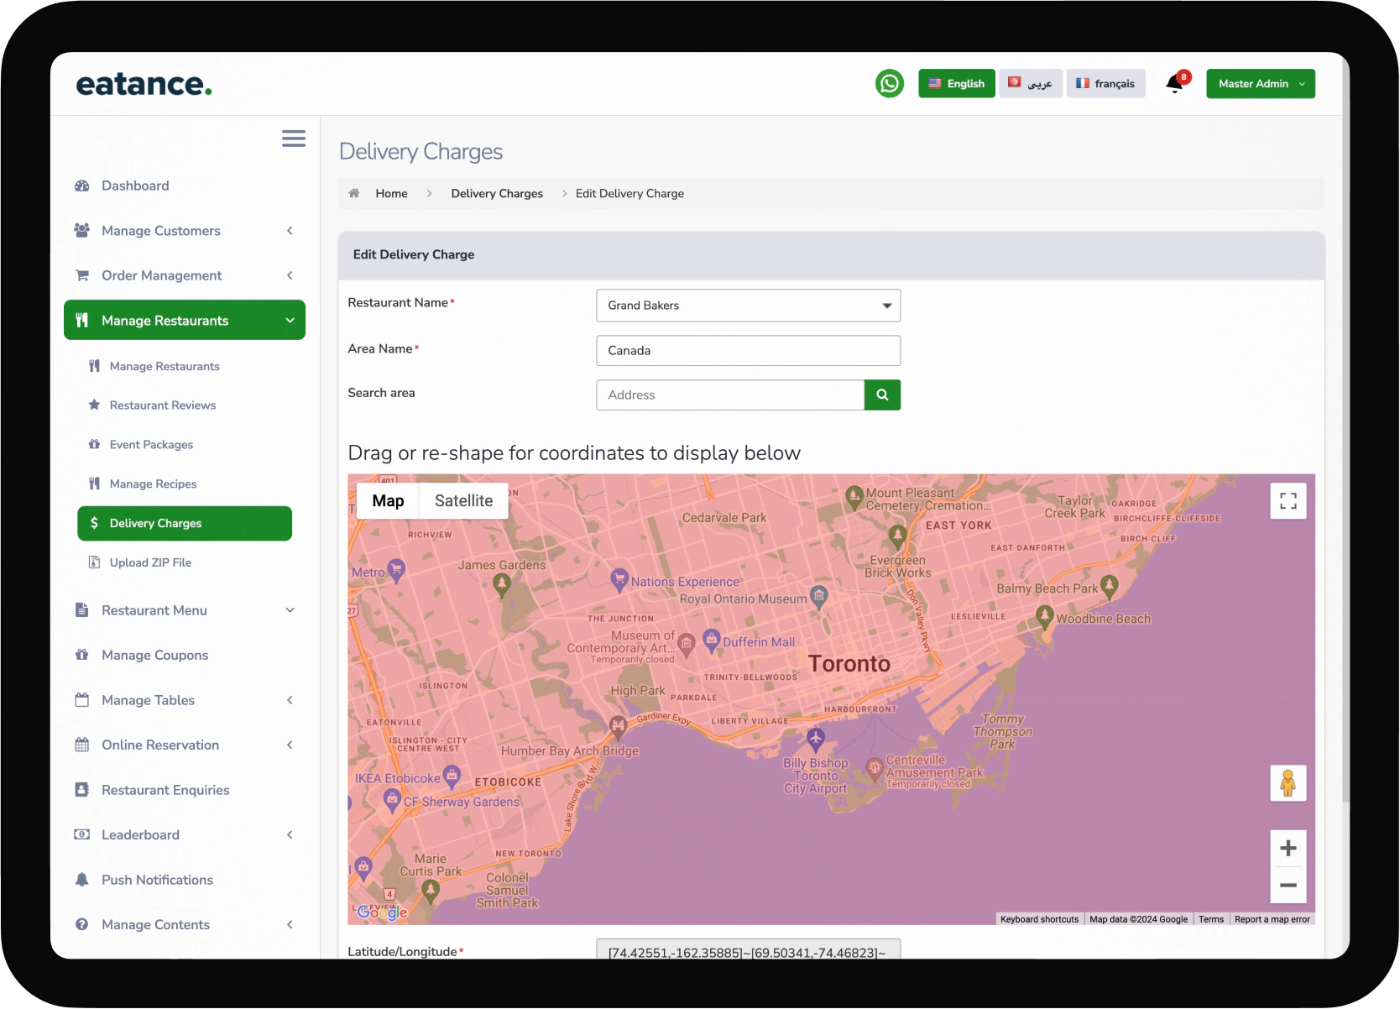Switch the map to Satellite view

click(x=462, y=500)
